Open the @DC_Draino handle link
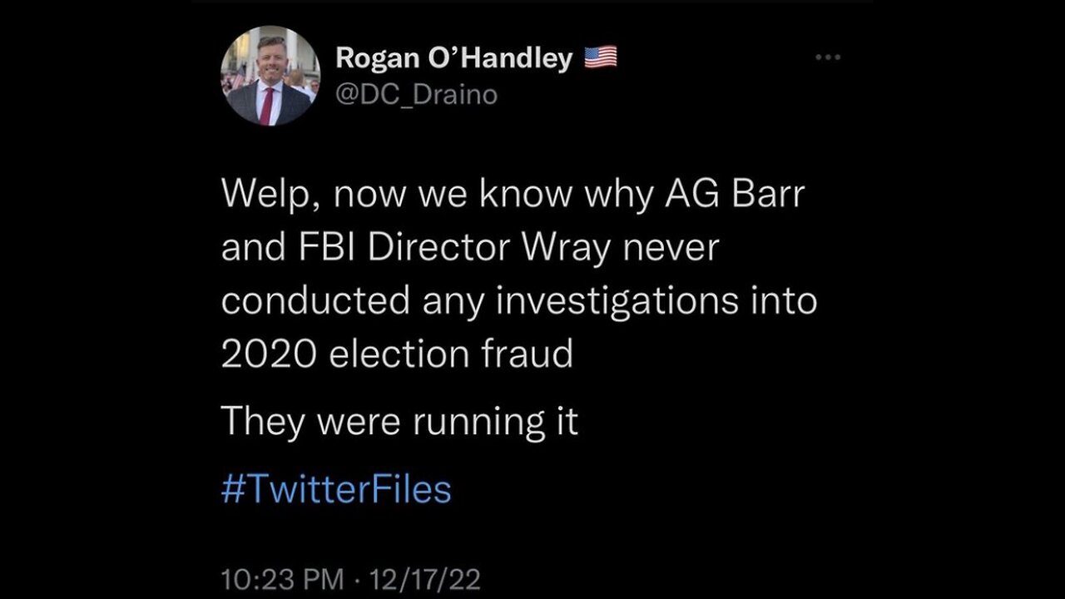This screenshot has height=599, width=1065. tap(415, 95)
